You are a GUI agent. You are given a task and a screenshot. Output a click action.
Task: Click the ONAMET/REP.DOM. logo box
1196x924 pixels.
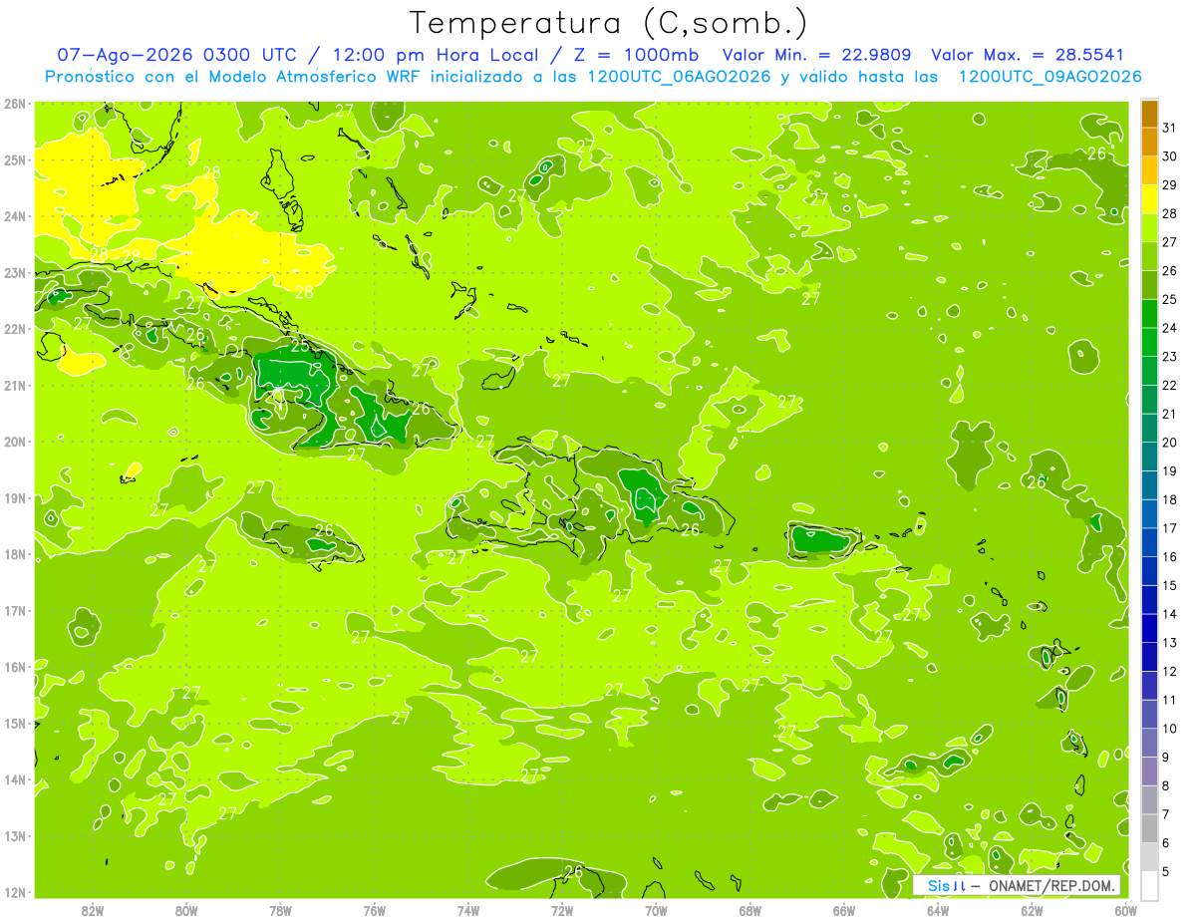click(1017, 885)
